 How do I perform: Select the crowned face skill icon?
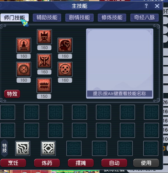pos(44,37)
